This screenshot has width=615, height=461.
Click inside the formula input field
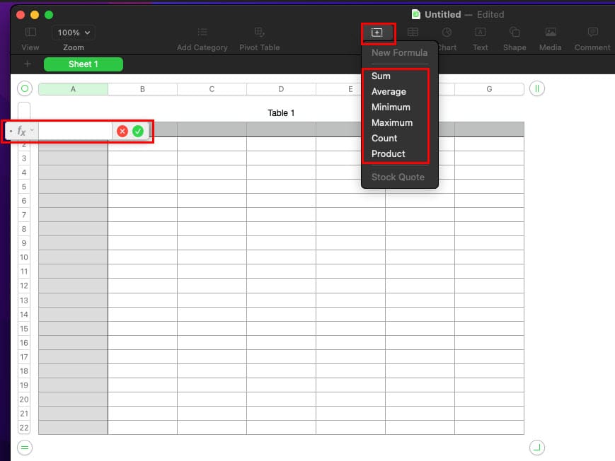pos(75,132)
